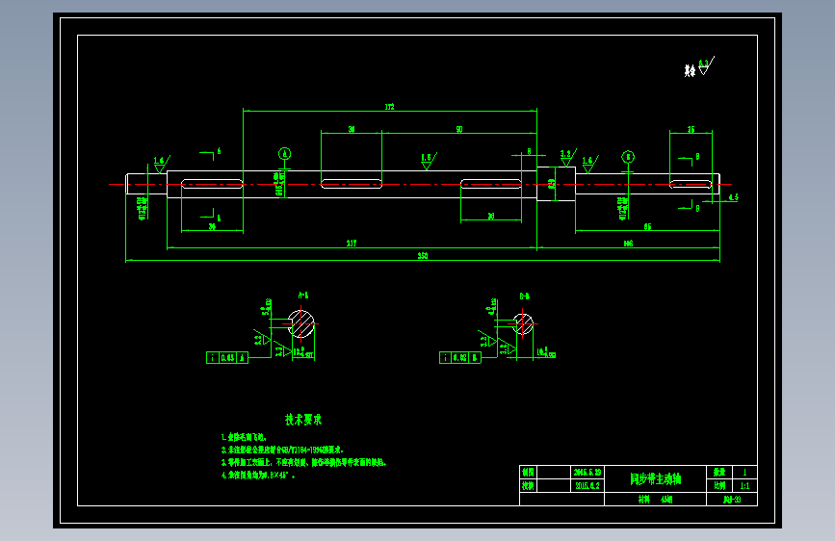Click the quantity value 1 in title block
835x541 pixels.
click(744, 473)
